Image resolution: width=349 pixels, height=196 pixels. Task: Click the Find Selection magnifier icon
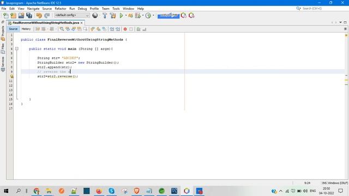pyautogui.click(x=62, y=29)
